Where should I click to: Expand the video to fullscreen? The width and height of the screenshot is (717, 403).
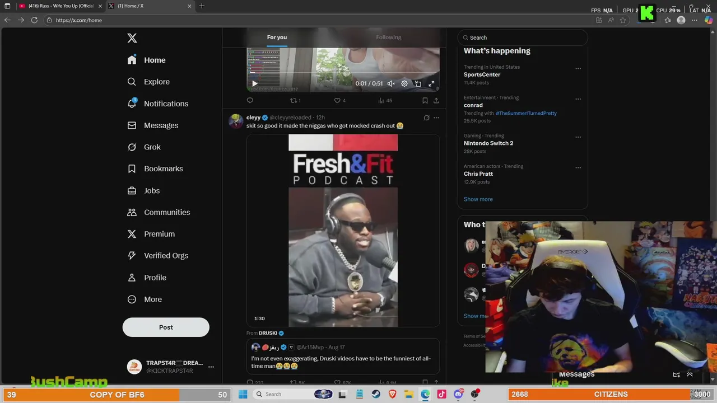pos(431,83)
